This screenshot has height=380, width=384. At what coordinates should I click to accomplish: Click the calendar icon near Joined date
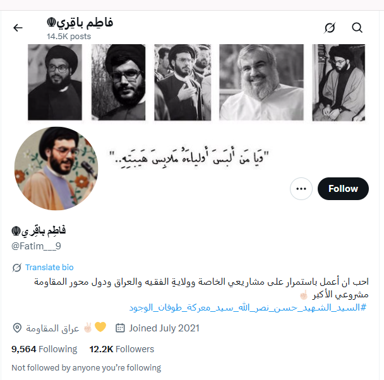click(120, 328)
